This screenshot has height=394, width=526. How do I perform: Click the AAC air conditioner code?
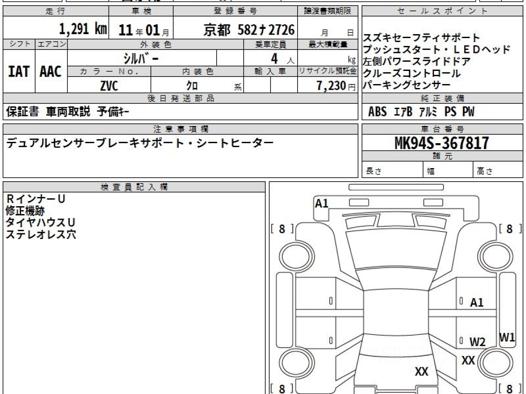pos(51,72)
